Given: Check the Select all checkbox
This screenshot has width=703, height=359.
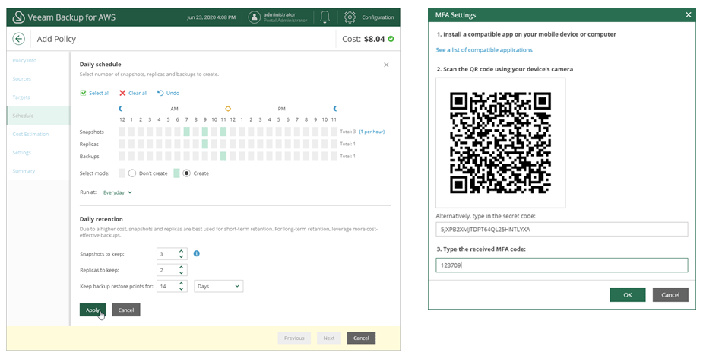Looking at the screenshot, I should click(83, 93).
